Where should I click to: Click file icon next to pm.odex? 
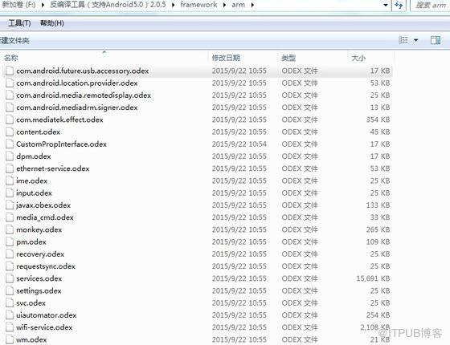click(x=10, y=241)
